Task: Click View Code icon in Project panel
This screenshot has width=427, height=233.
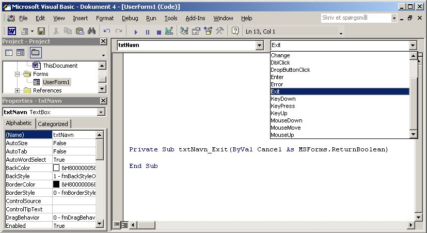Action: [x=9, y=53]
